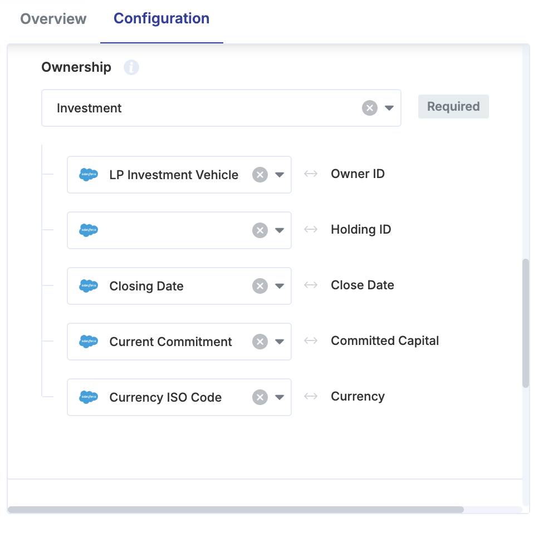Click the Close Date label
This screenshot has width=558, height=543.
click(x=363, y=285)
